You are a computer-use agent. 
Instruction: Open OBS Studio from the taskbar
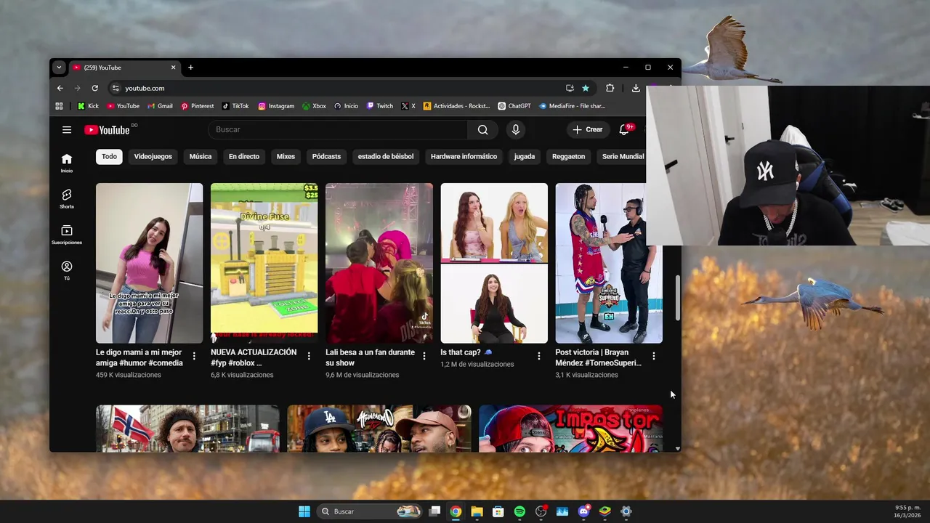541,511
